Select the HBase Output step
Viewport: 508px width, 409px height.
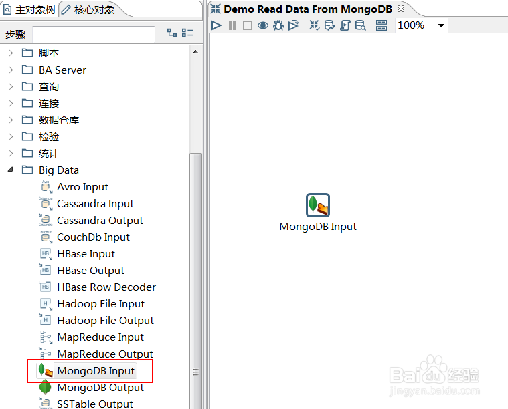(90, 271)
